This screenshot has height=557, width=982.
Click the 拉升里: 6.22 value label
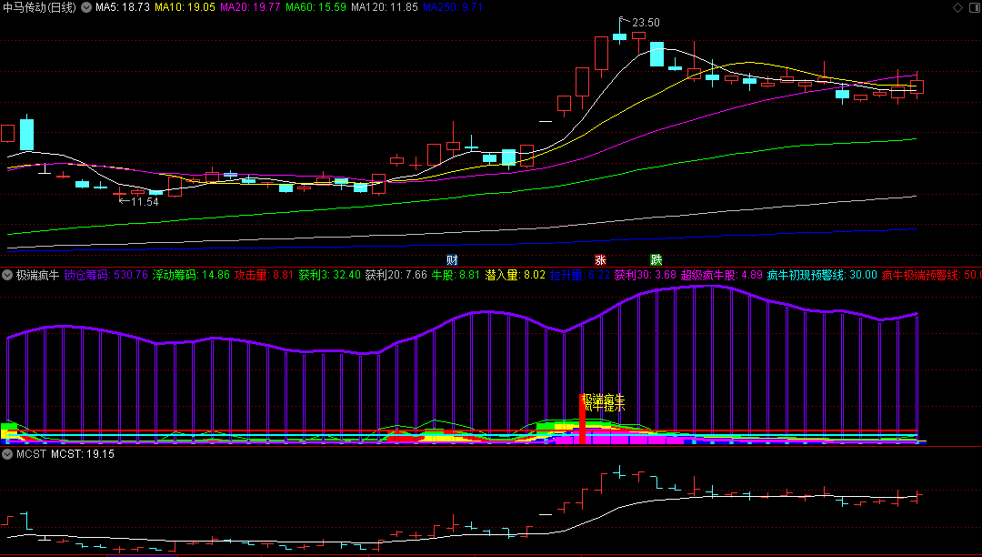[x=580, y=275]
